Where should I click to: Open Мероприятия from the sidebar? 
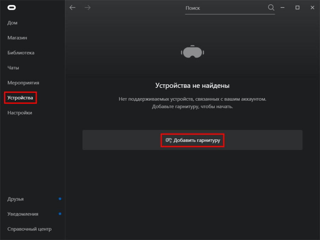(x=23, y=83)
